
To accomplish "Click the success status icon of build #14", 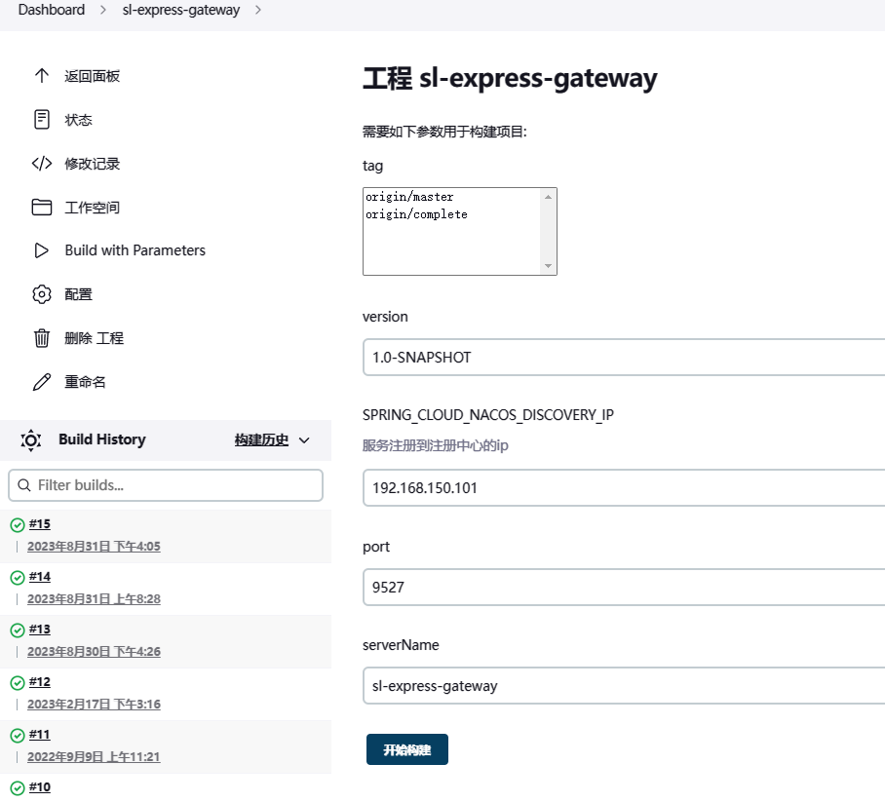I will pos(18,577).
